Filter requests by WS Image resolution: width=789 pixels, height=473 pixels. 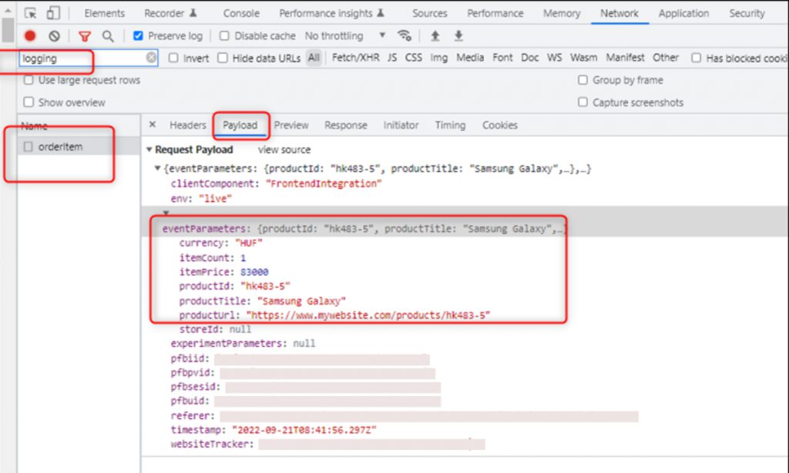coord(555,58)
